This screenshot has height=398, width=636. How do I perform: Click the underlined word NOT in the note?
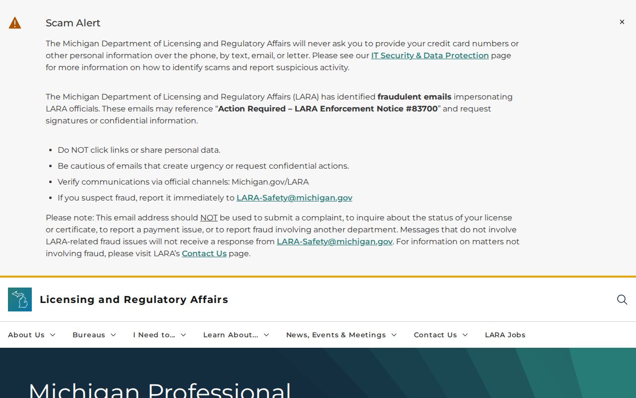pos(209,218)
